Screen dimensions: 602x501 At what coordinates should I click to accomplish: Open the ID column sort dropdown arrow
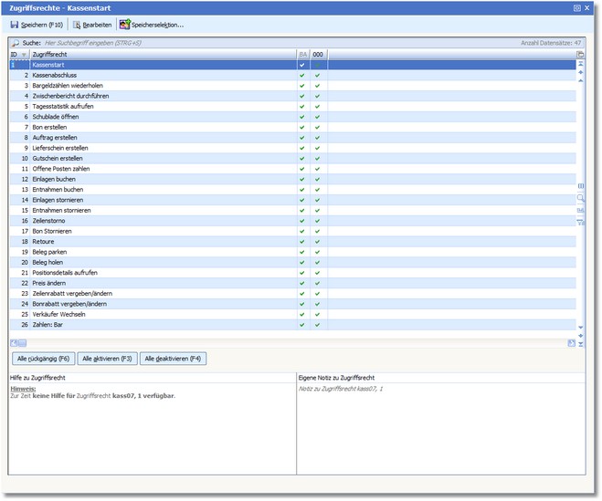pyautogui.click(x=24, y=55)
